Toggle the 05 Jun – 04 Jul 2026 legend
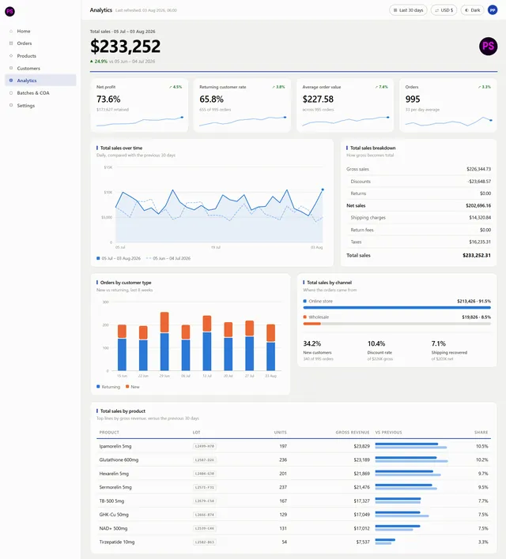 pos(168,258)
